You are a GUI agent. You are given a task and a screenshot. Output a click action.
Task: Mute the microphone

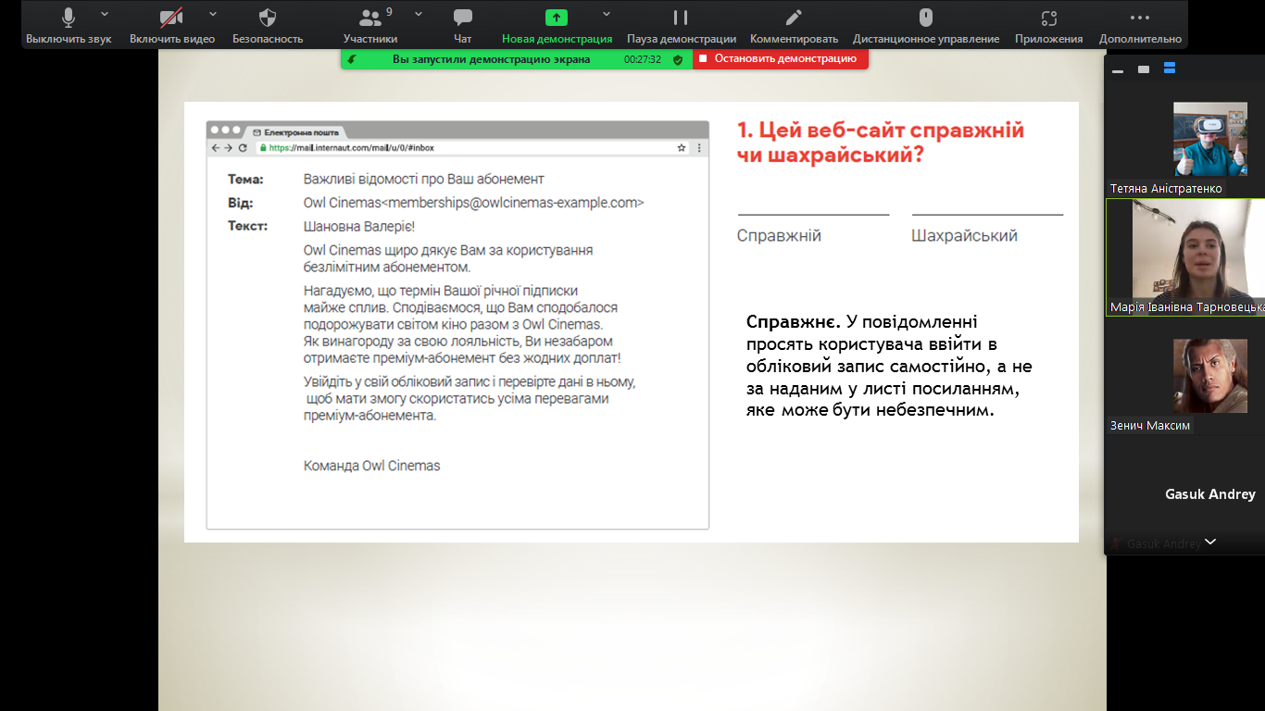pyautogui.click(x=69, y=18)
